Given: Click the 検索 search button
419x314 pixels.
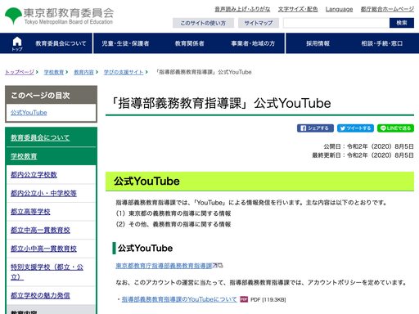Looking at the screenshot, I should point(402,23).
